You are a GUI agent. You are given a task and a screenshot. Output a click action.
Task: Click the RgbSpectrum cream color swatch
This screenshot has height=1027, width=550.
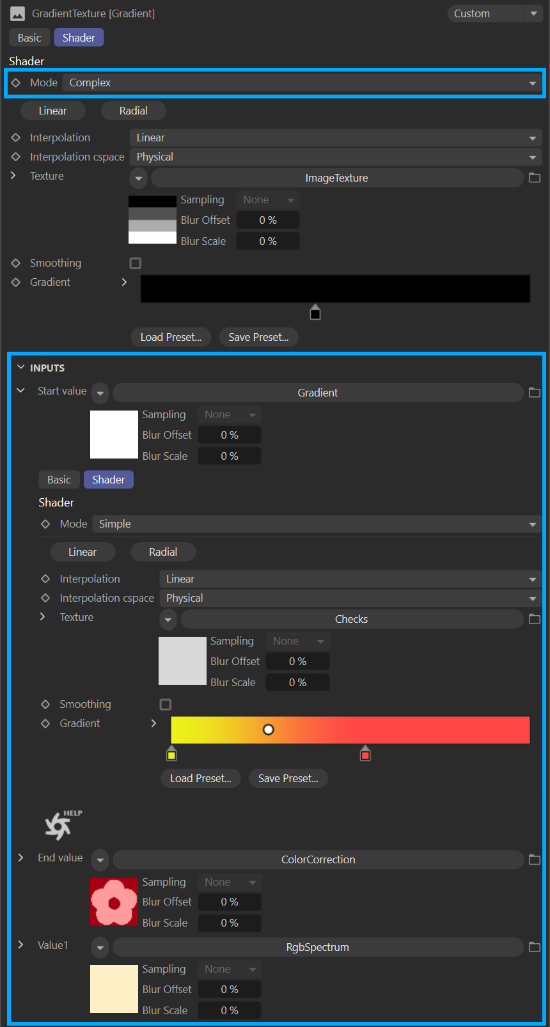tap(114, 989)
